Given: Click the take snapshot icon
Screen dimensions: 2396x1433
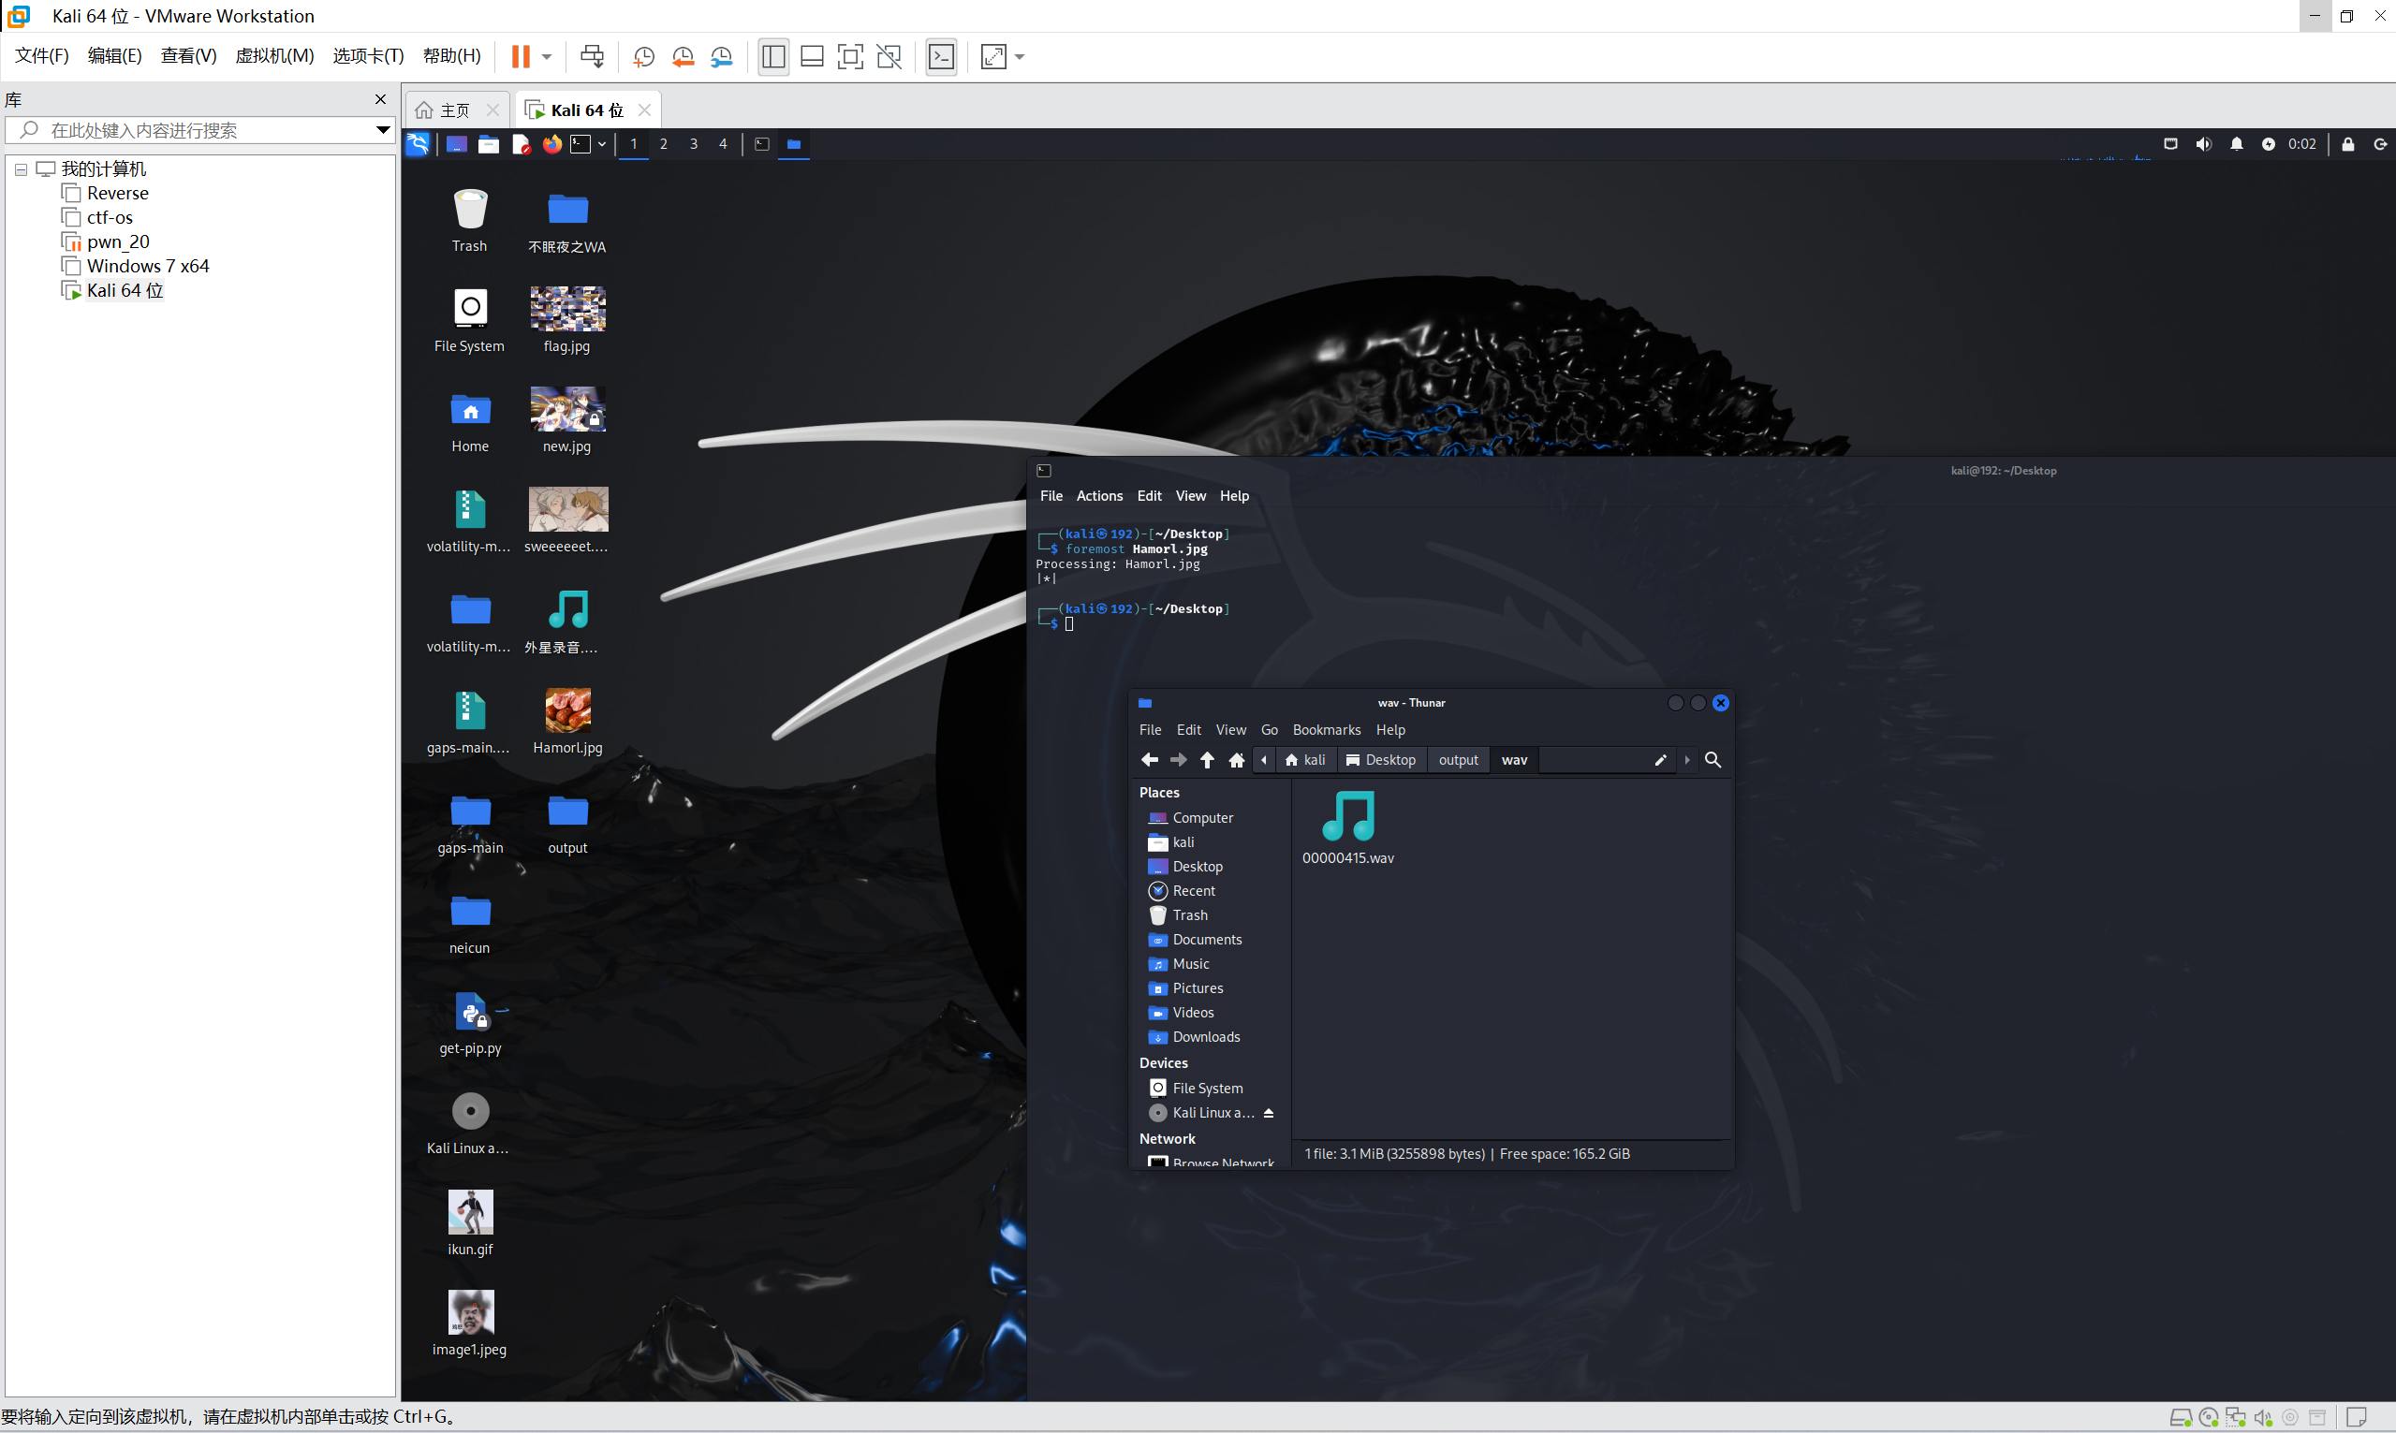Looking at the screenshot, I should [x=644, y=56].
